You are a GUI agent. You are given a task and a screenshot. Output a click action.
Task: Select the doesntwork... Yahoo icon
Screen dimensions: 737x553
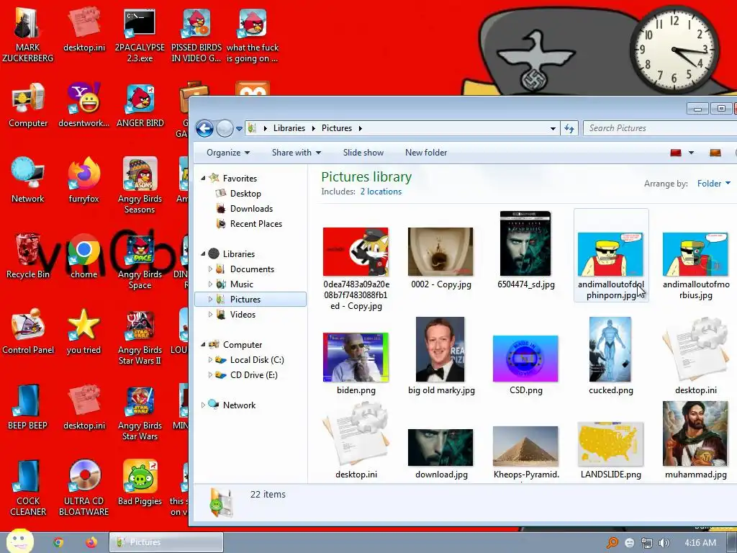(x=83, y=105)
